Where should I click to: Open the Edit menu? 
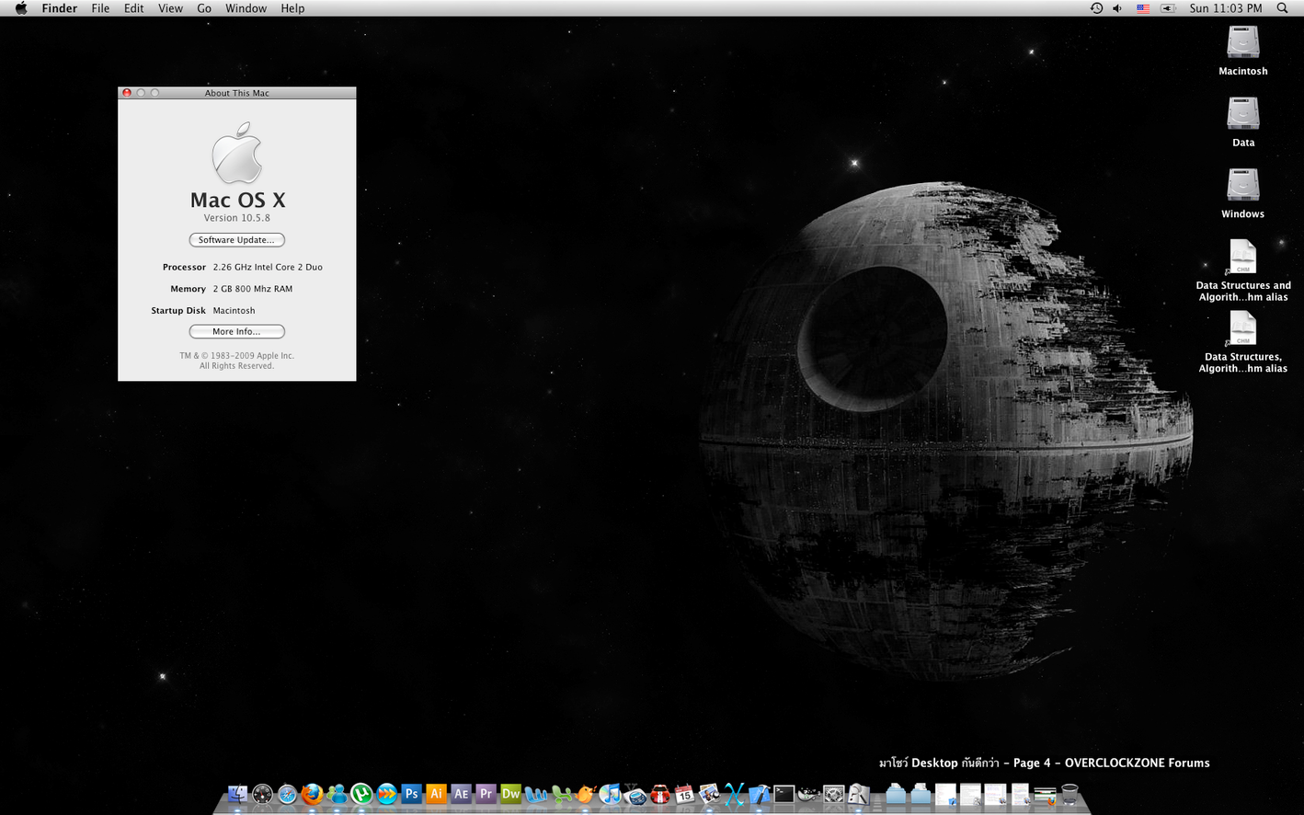(134, 8)
